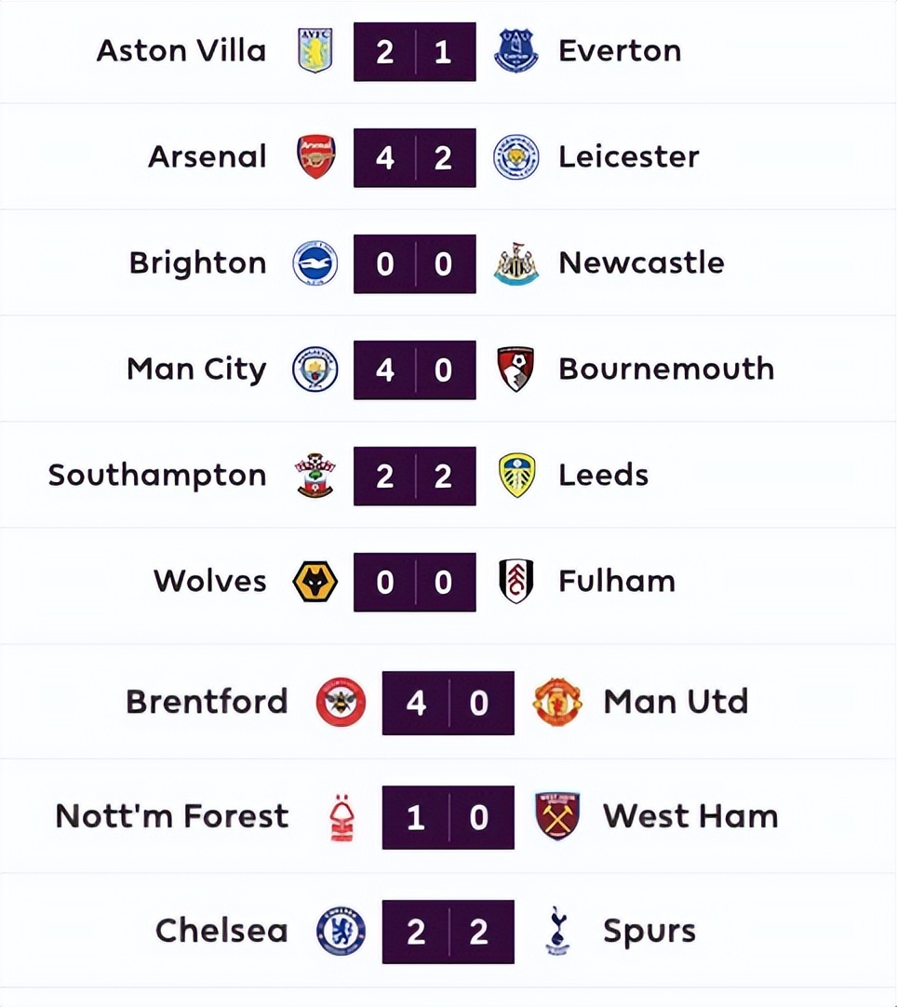Screen dimensions: 897x1007
Task: Click the Nott'm Forest team name
Action: 172,816
